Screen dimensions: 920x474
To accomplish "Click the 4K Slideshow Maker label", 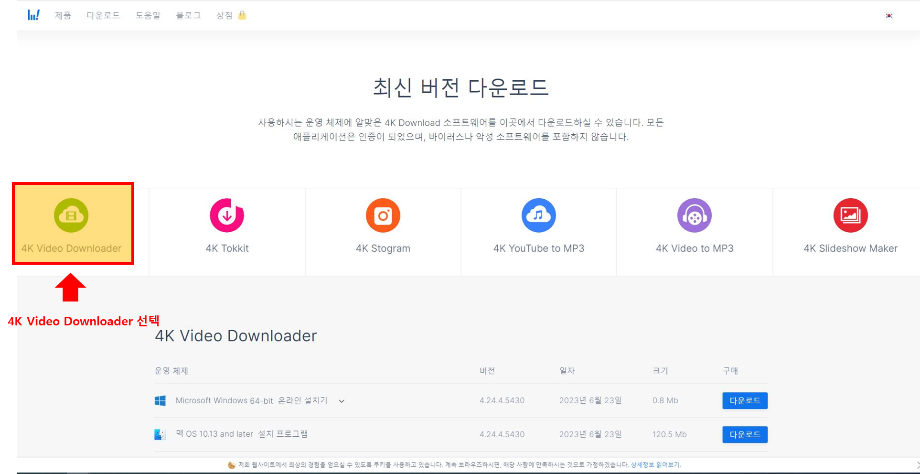I will pyautogui.click(x=851, y=248).
